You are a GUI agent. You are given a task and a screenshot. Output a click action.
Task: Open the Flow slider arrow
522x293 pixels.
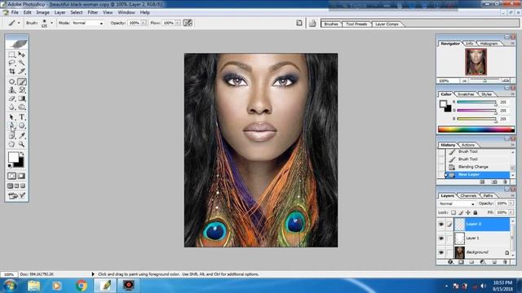(x=178, y=23)
